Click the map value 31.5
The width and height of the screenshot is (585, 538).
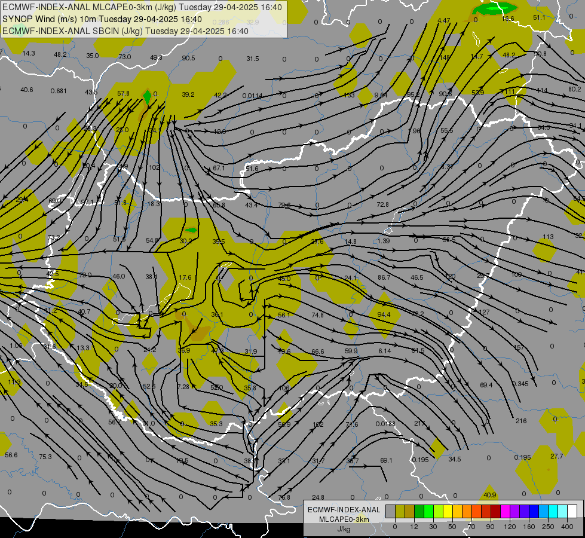(253, 59)
